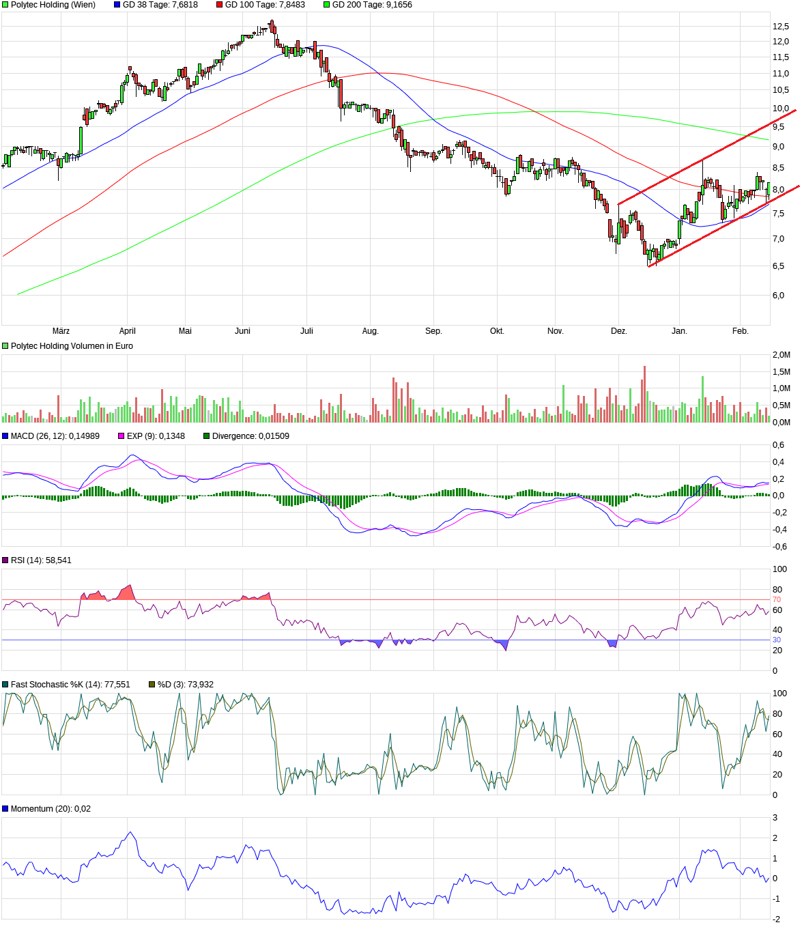Click the teal Fast Stochastic %K swatch

pyautogui.click(x=5, y=685)
